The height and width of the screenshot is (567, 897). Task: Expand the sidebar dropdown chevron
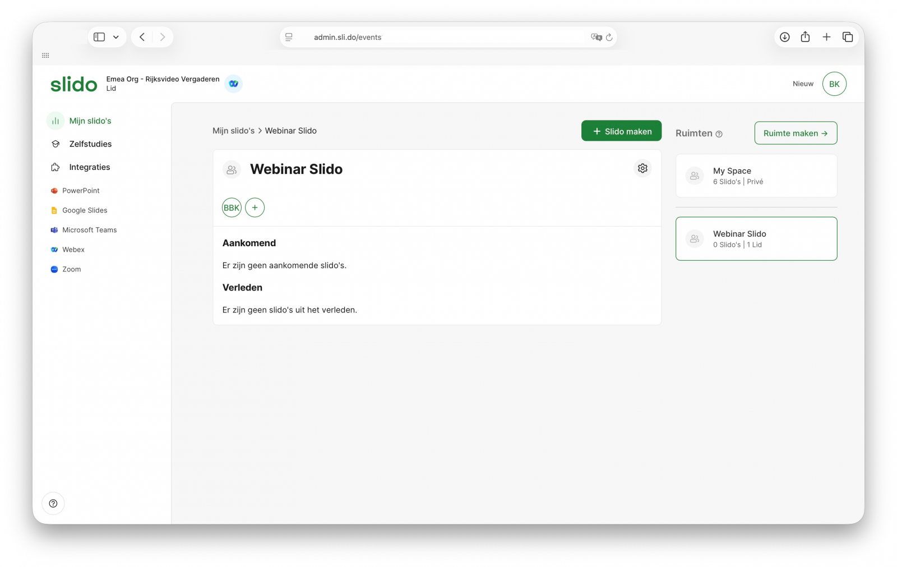116,37
